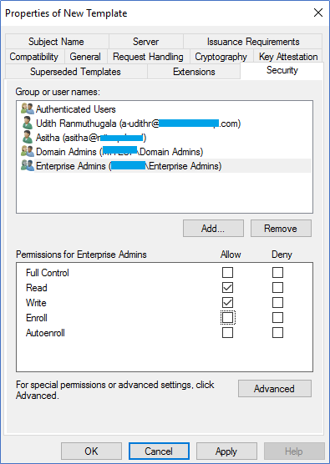Remove the selected group
This screenshot has height=464, width=330.
(x=281, y=228)
